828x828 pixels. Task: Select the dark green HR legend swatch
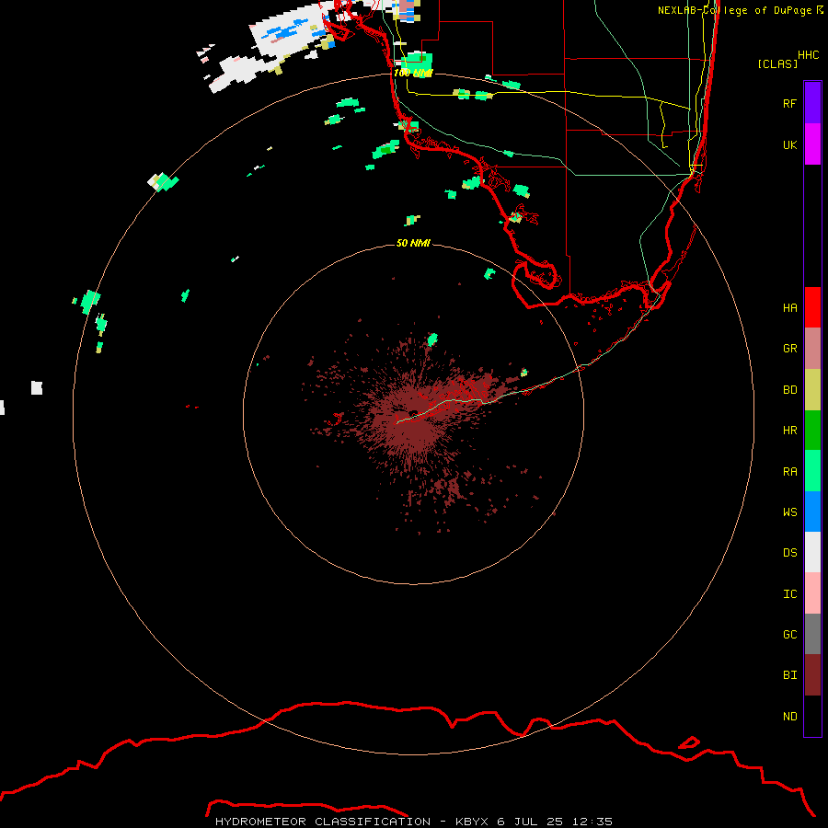pos(812,431)
